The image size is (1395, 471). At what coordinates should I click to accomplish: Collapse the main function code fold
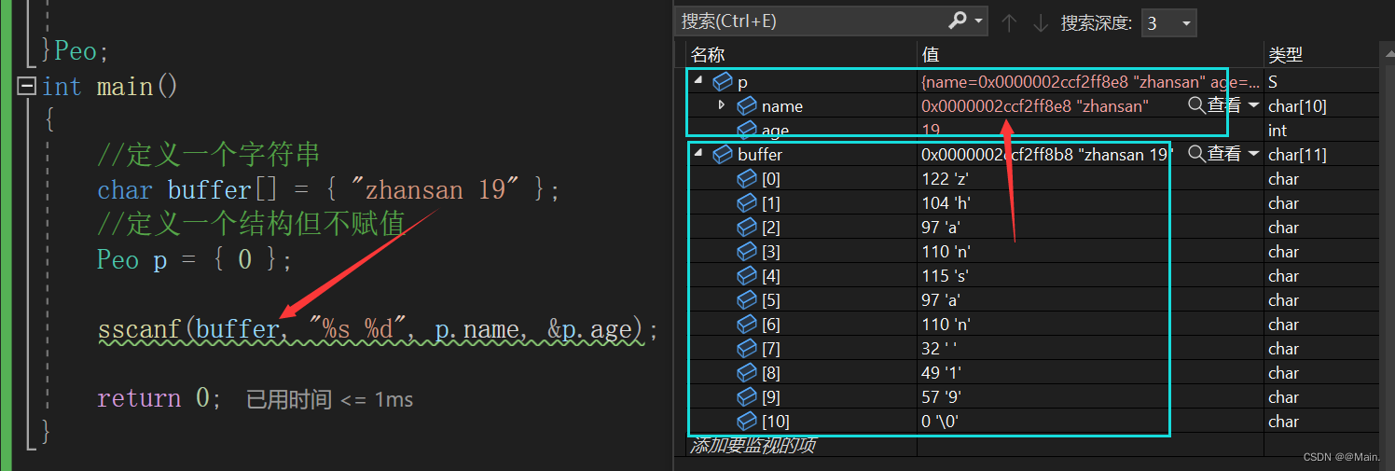(26, 87)
